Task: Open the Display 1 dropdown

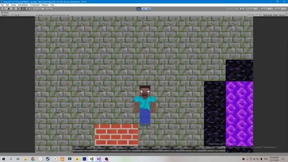Action: tap(7, 15)
